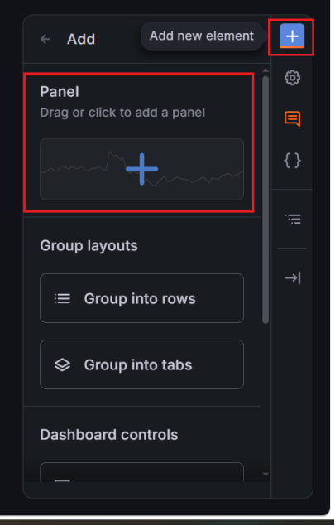Click the Group into rows button
Image resolution: width=335 pixels, height=526 pixels.
coord(141,298)
